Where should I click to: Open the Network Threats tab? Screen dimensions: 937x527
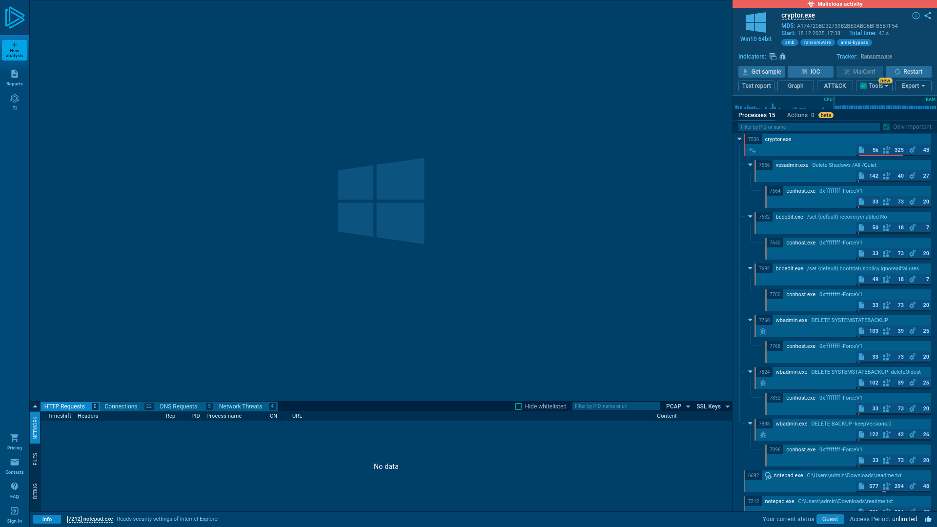(x=240, y=406)
